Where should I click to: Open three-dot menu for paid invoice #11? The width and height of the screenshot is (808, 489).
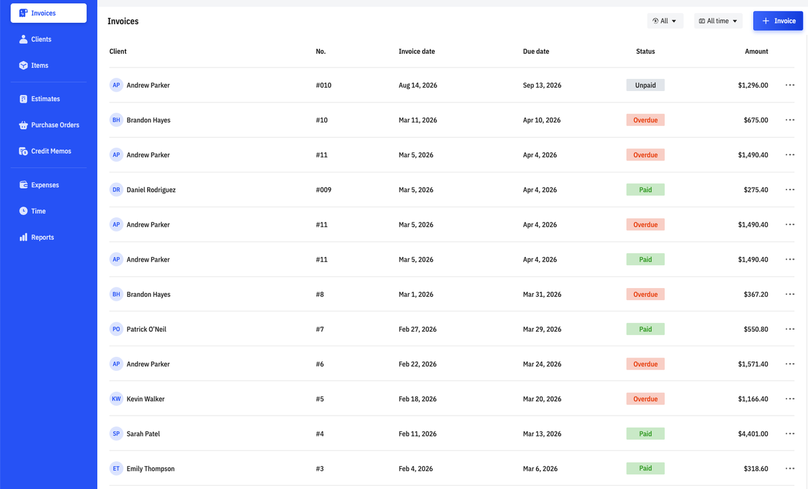[x=790, y=260]
